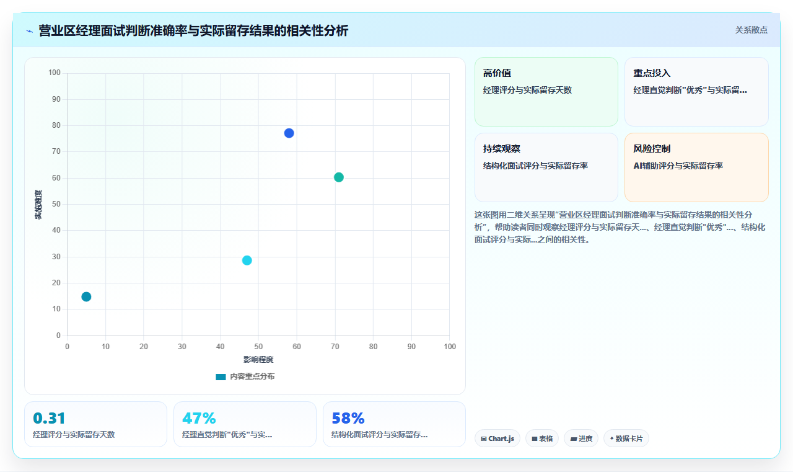The image size is (793, 472).
Task: Click the x-axis tick label 100
Action: point(450,346)
